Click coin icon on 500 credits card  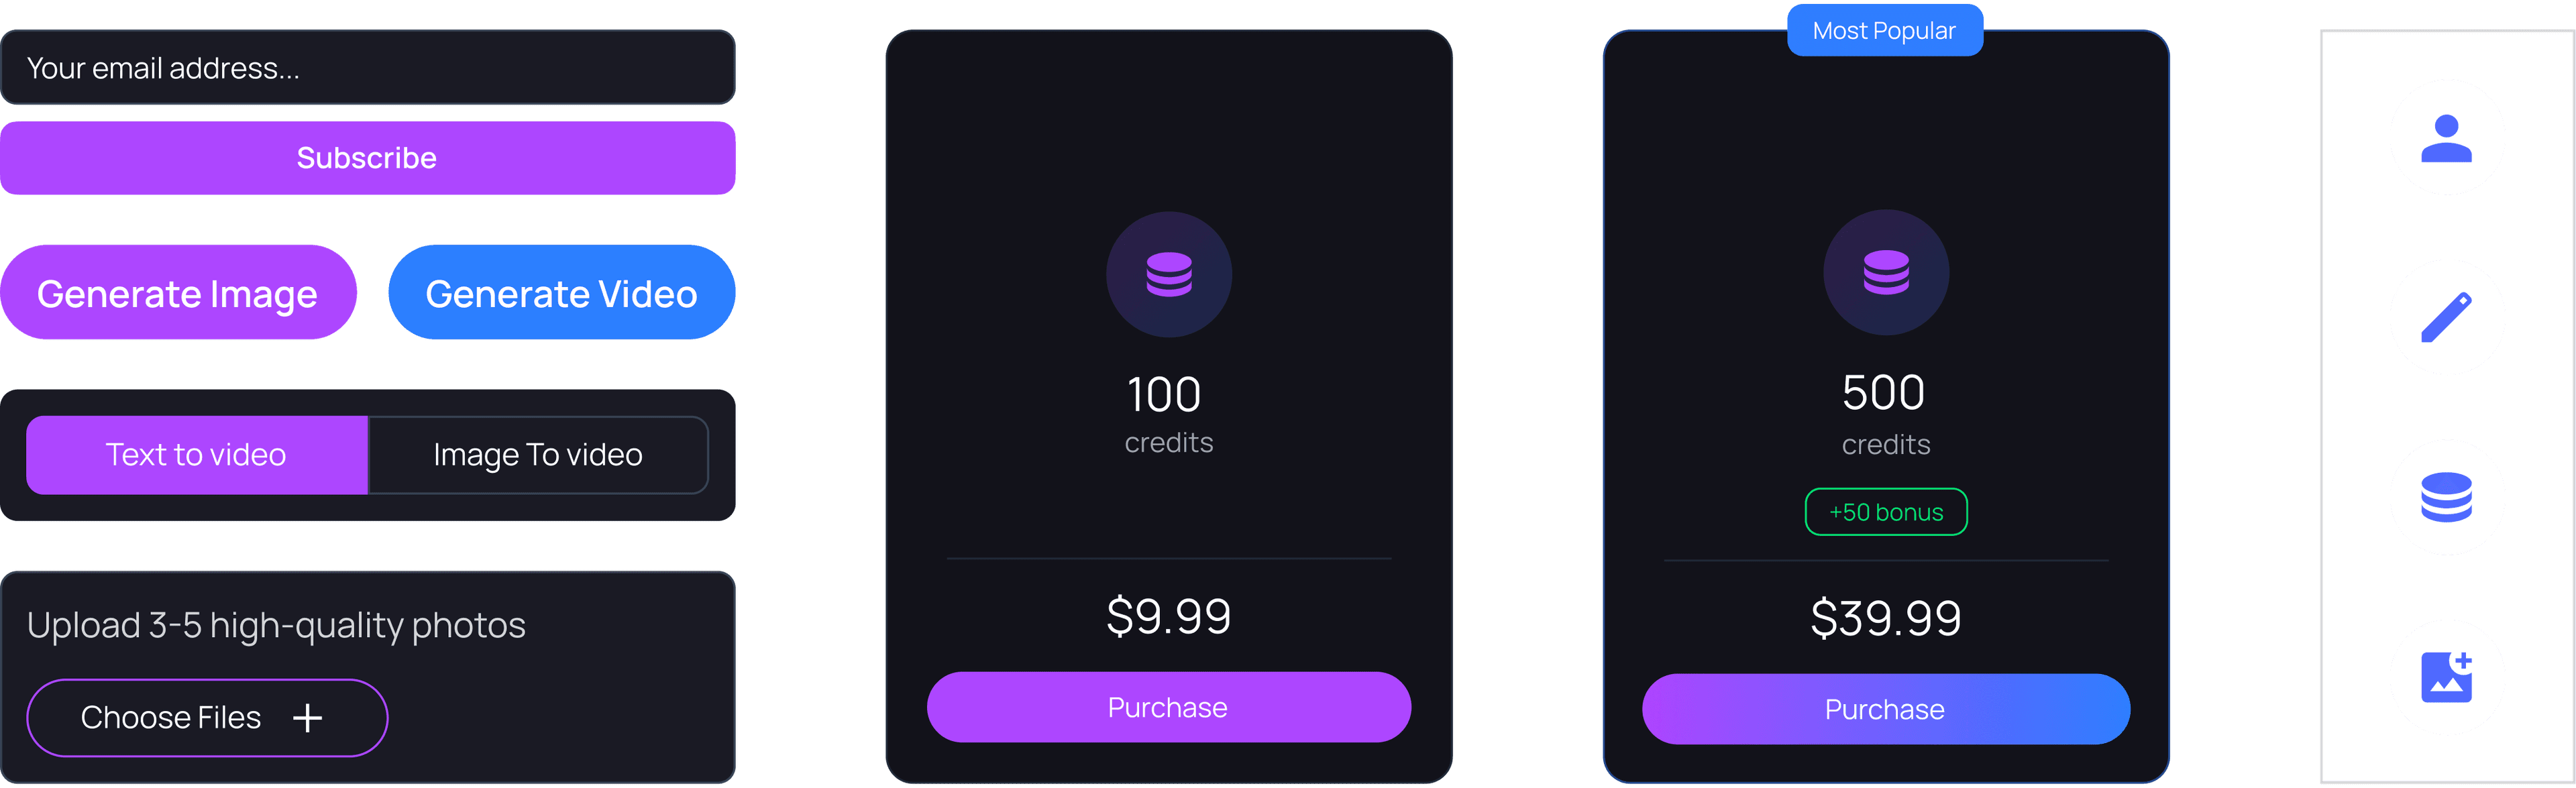pyautogui.click(x=1885, y=272)
